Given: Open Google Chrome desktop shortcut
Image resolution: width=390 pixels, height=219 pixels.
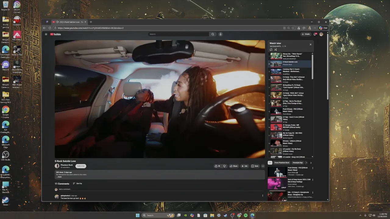Looking at the screenshot, I should click(x=5, y=111).
